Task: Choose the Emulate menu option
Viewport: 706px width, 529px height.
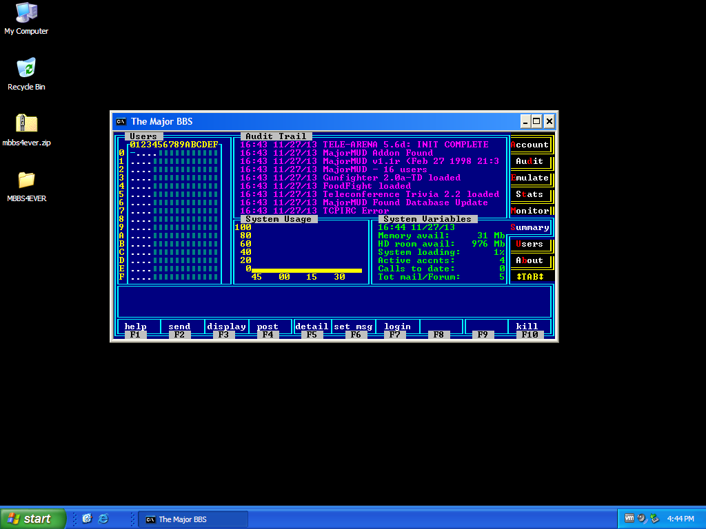Action: click(530, 178)
